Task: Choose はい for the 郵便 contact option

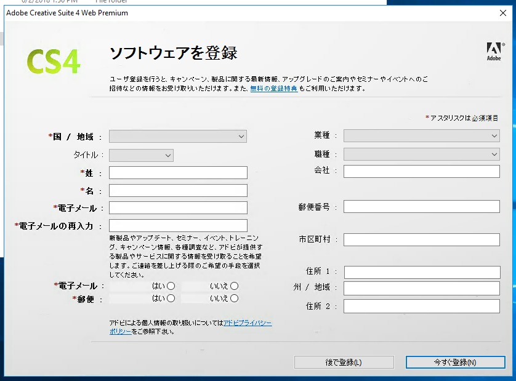Action: 171,299
